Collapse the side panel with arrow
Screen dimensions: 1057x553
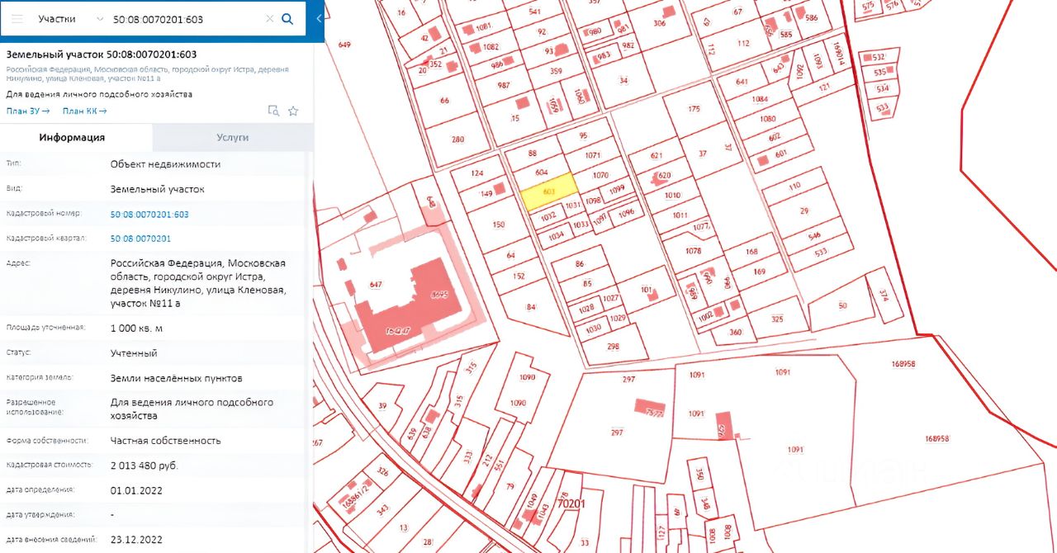pos(320,18)
